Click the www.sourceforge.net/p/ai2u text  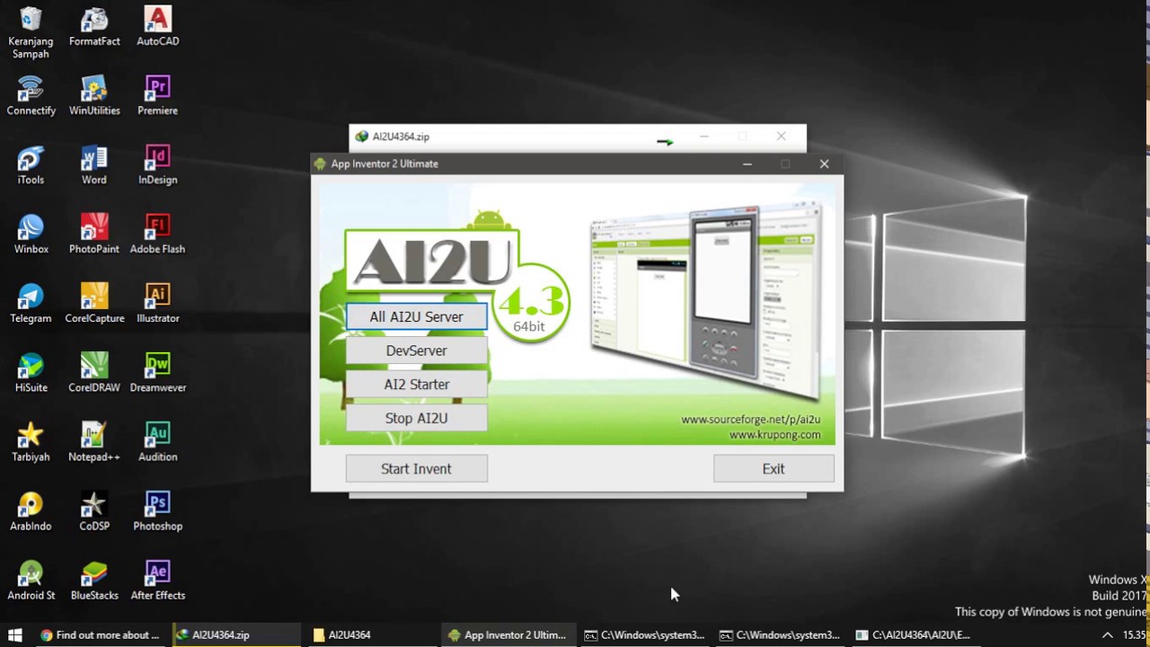[x=750, y=420]
